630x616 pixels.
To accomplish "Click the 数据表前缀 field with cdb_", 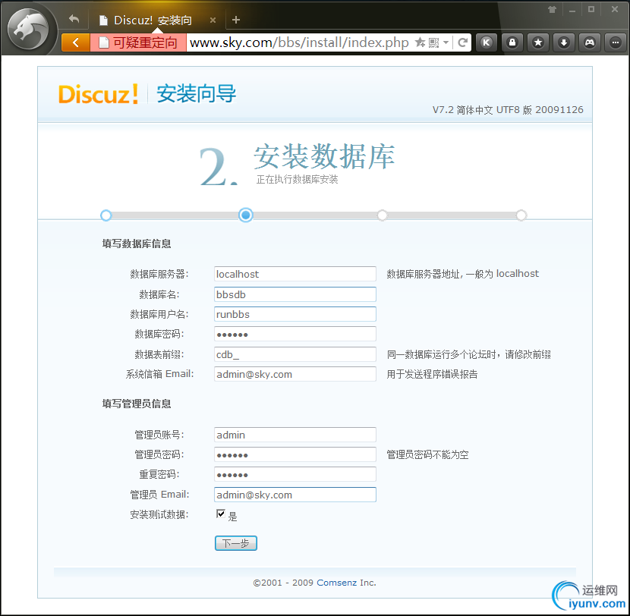I will point(295,354).
